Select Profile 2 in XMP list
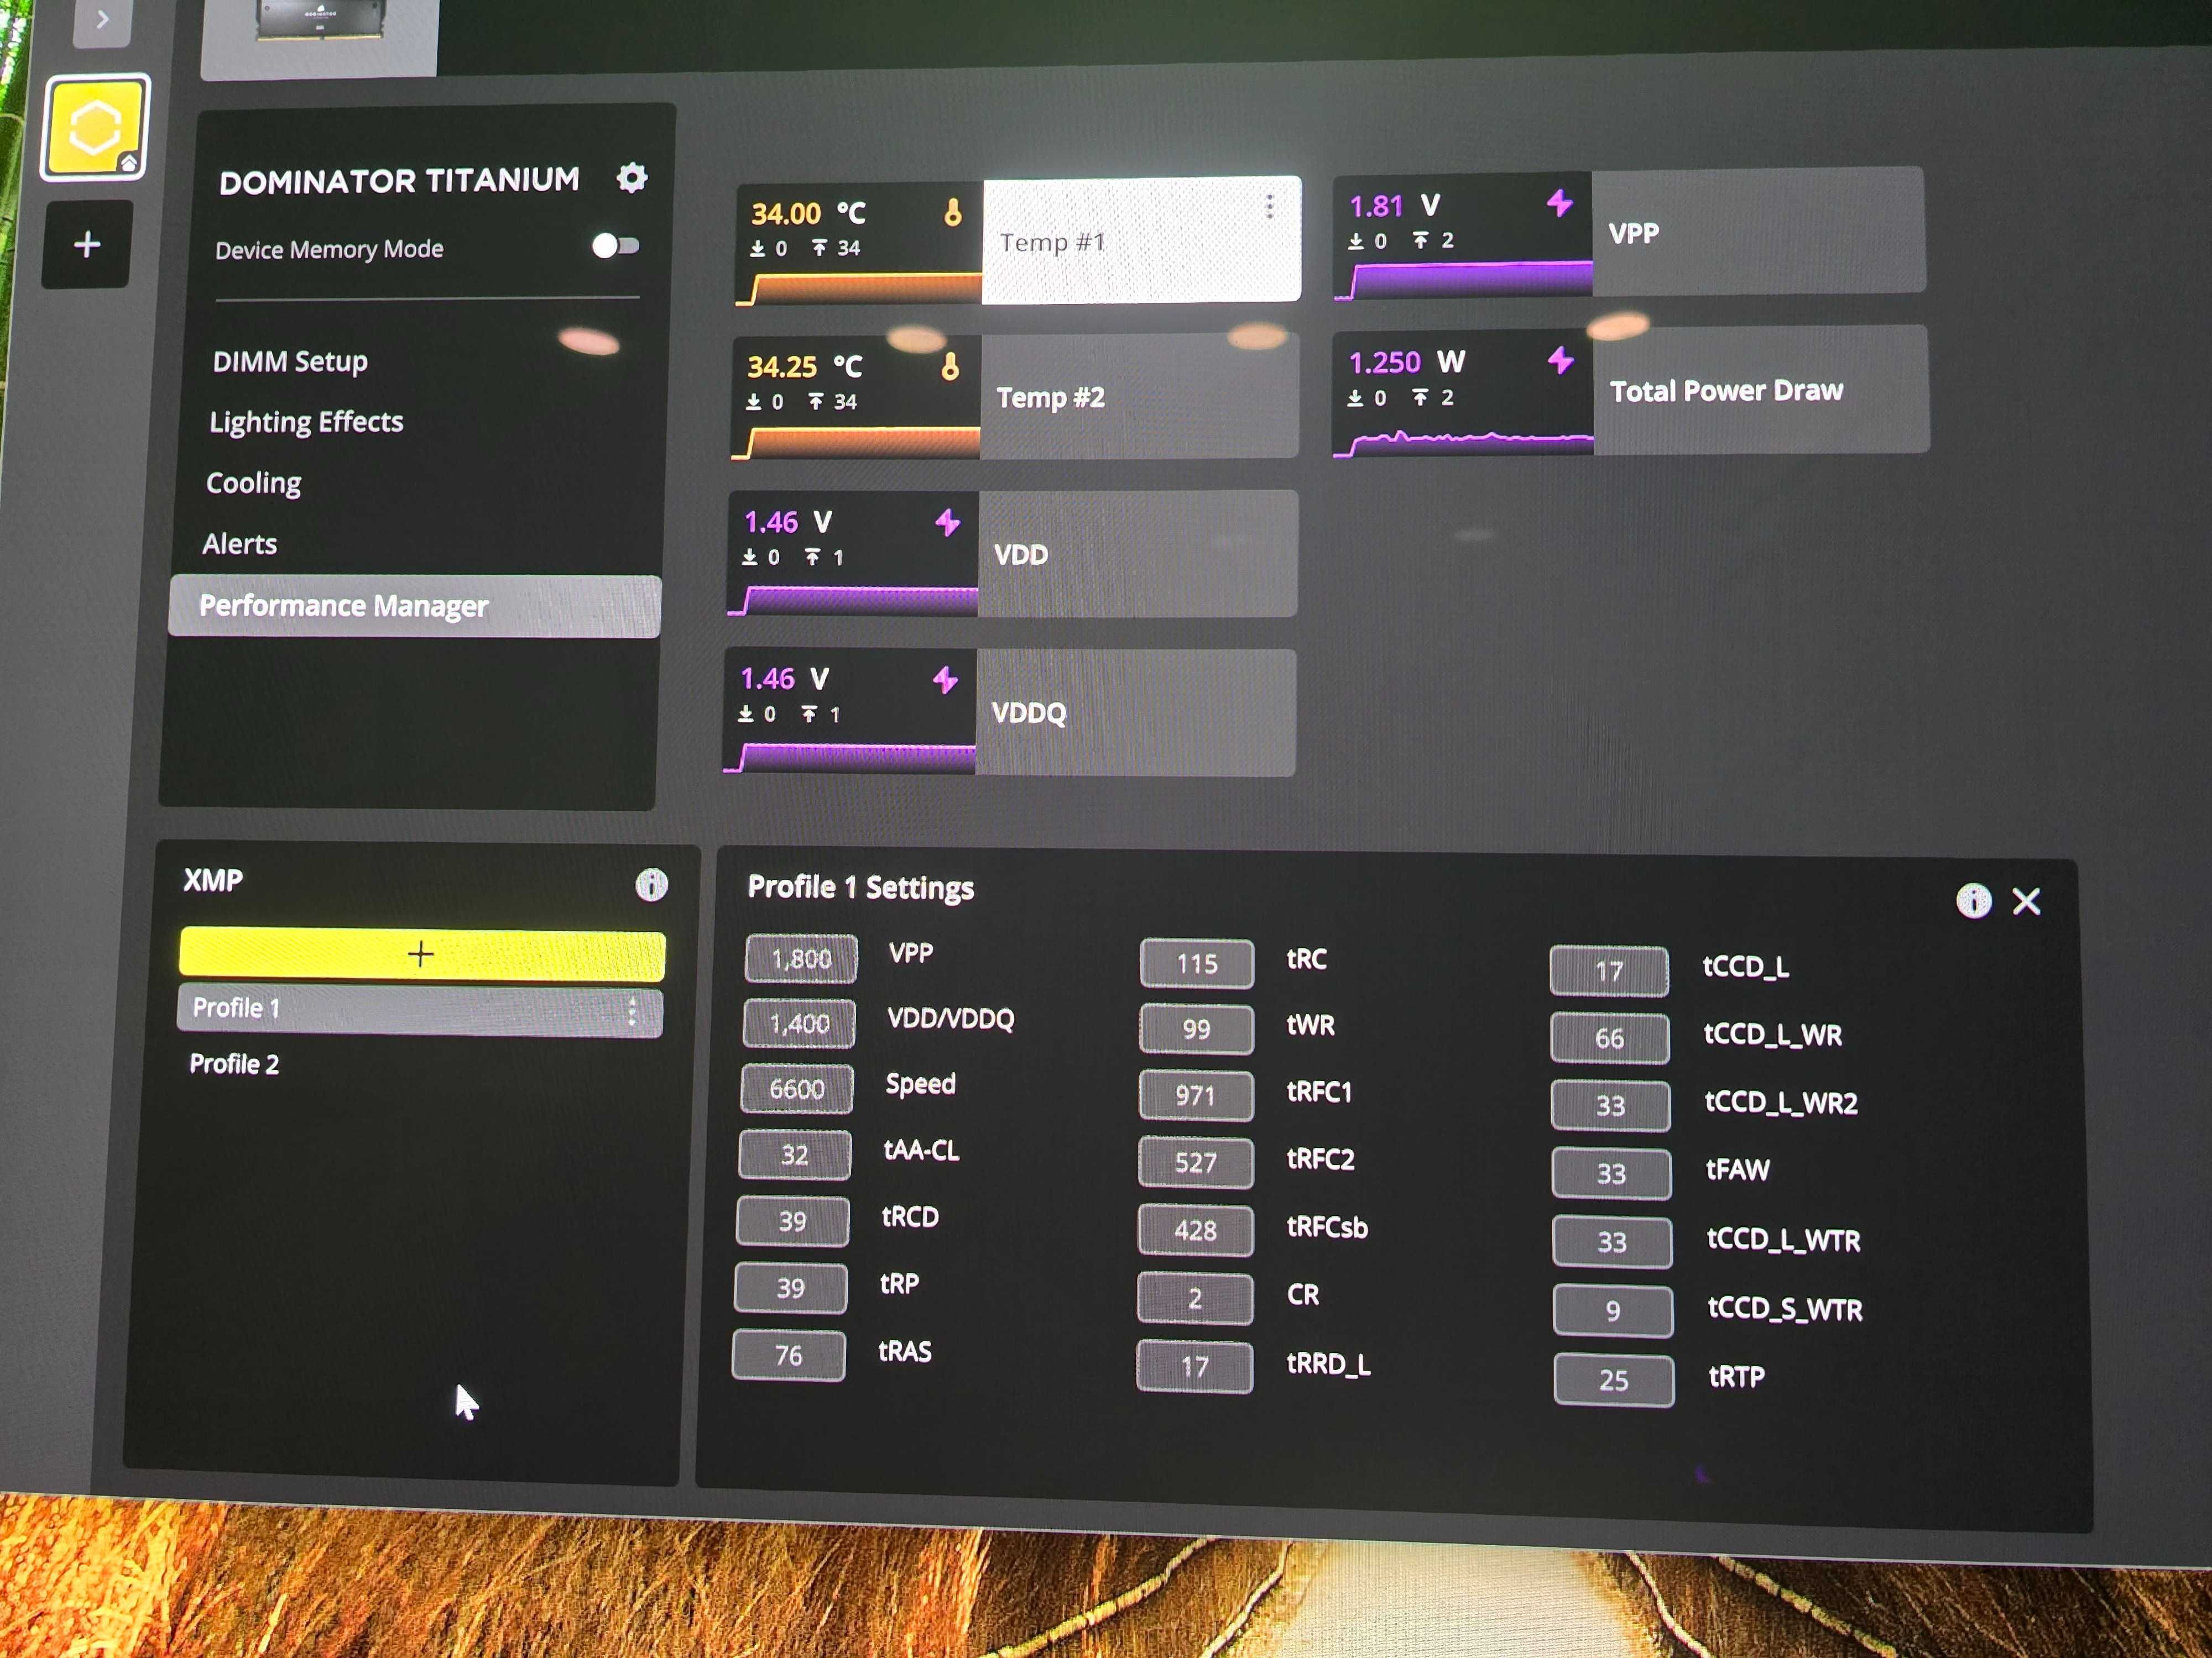The width and height of the screenshot is (2212, 1658). (x=235, y=1063)
